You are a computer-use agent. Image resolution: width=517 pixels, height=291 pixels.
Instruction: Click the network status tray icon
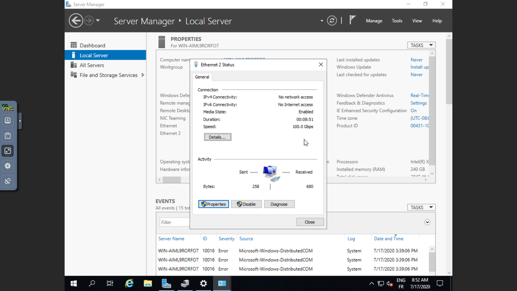381,284
